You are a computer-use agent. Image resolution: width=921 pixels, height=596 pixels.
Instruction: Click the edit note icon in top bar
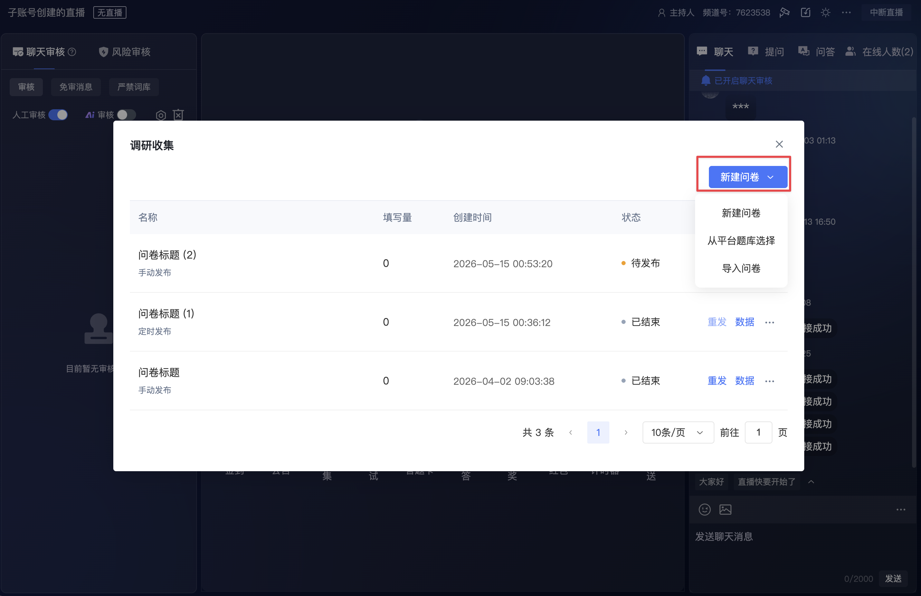(805, 12)
